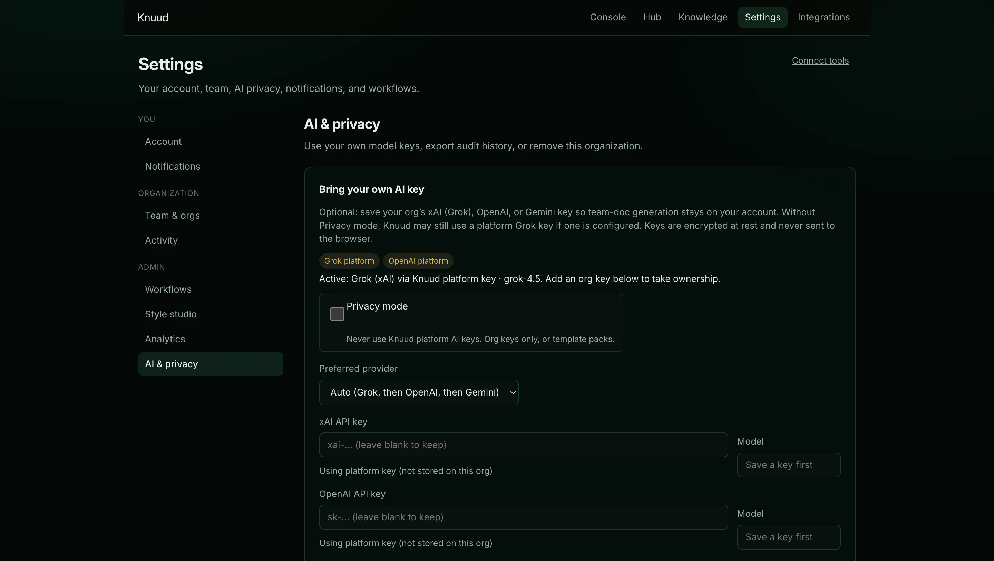Click the Preferred provider label
This screenshot has height=561, width=994.
click(x=358, y=369)
